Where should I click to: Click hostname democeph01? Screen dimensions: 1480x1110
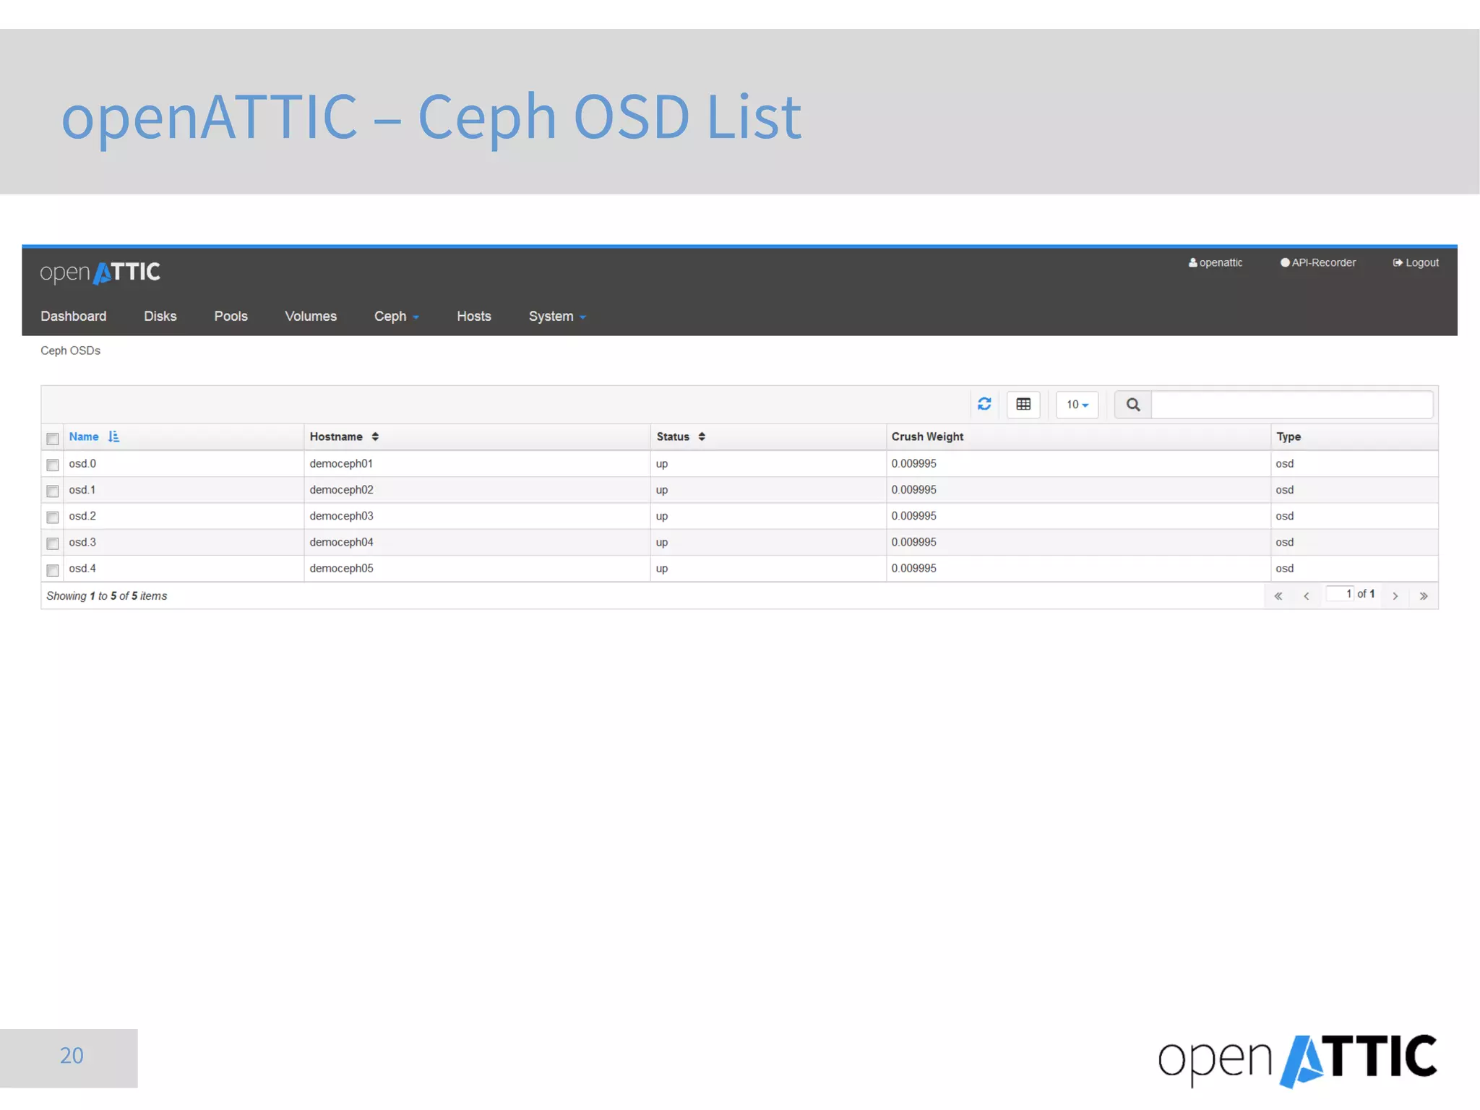click(x=341, y=463)
